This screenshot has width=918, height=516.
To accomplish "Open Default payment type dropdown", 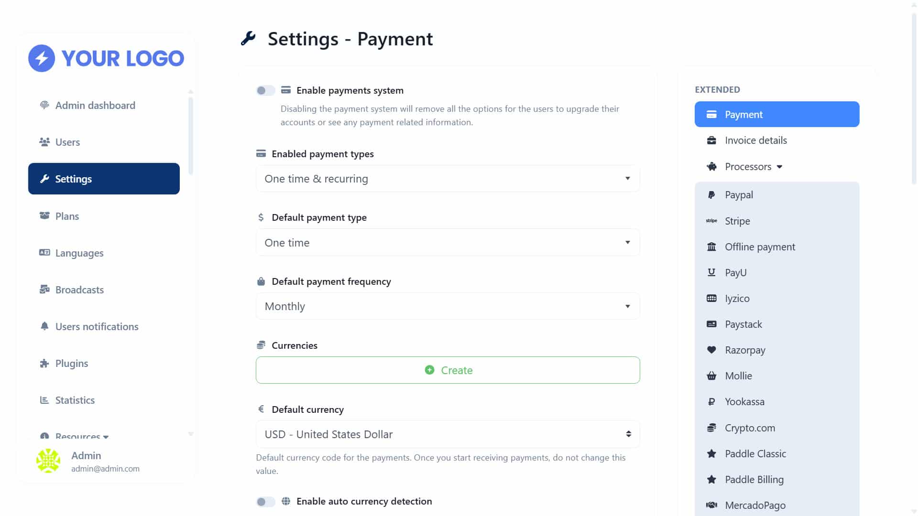I will [x=448, y=243].
